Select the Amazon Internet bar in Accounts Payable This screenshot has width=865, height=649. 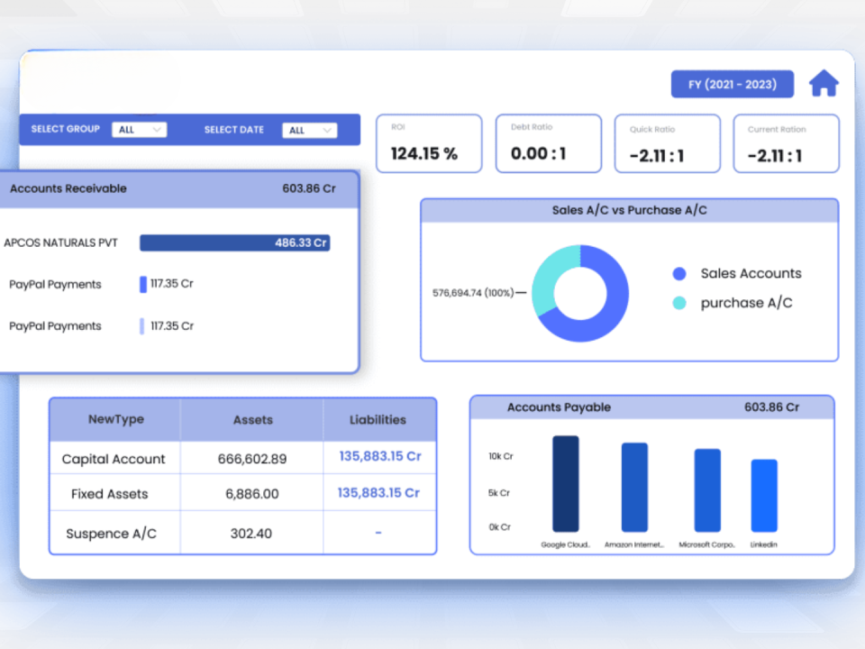634,488
